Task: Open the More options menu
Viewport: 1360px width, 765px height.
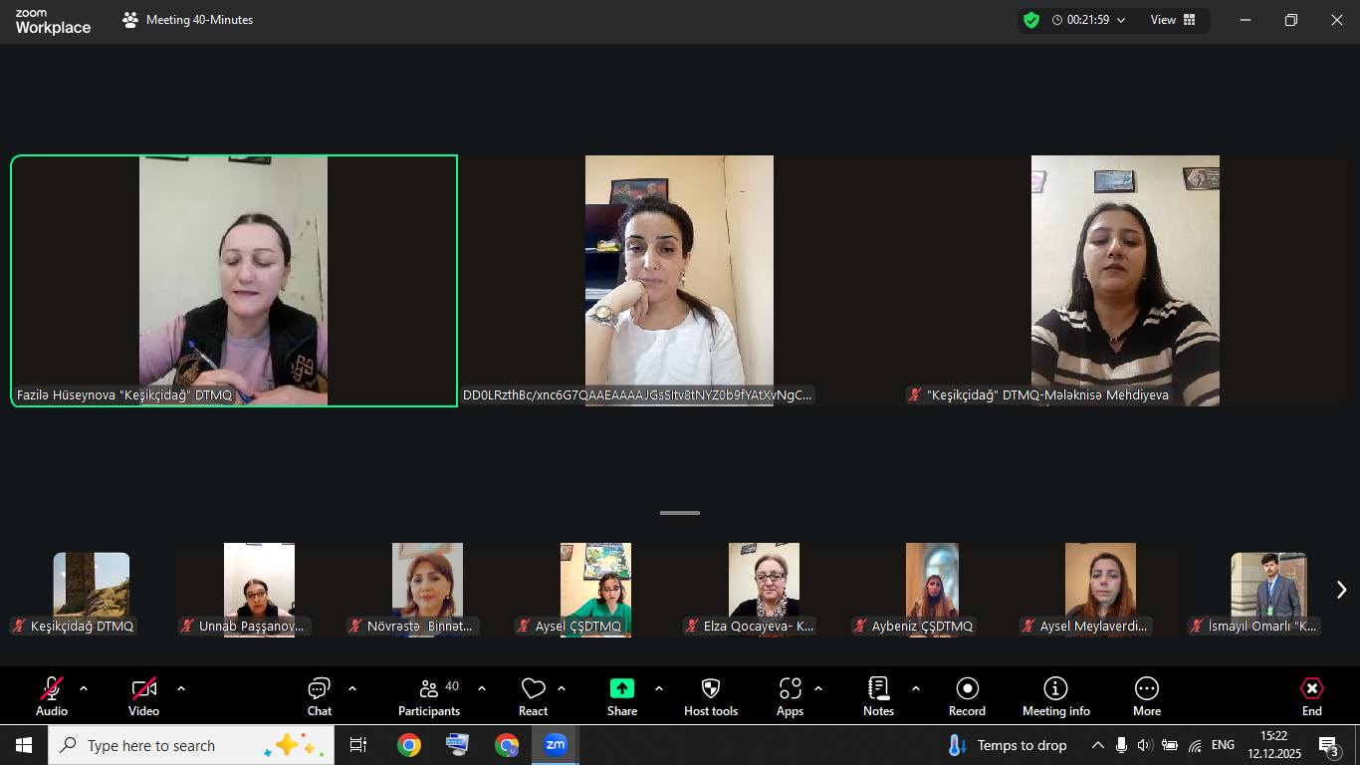Action: (1146, 689)
